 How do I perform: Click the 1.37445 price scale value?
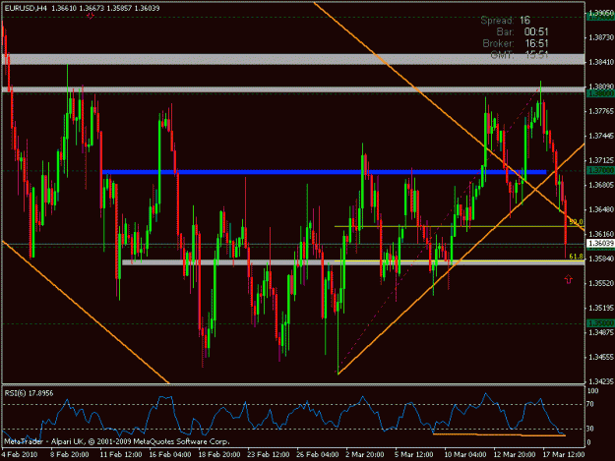pos(601,136)
